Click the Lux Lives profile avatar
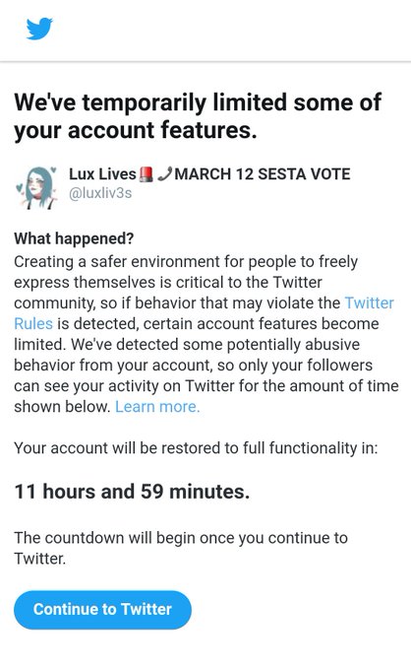 36,187
